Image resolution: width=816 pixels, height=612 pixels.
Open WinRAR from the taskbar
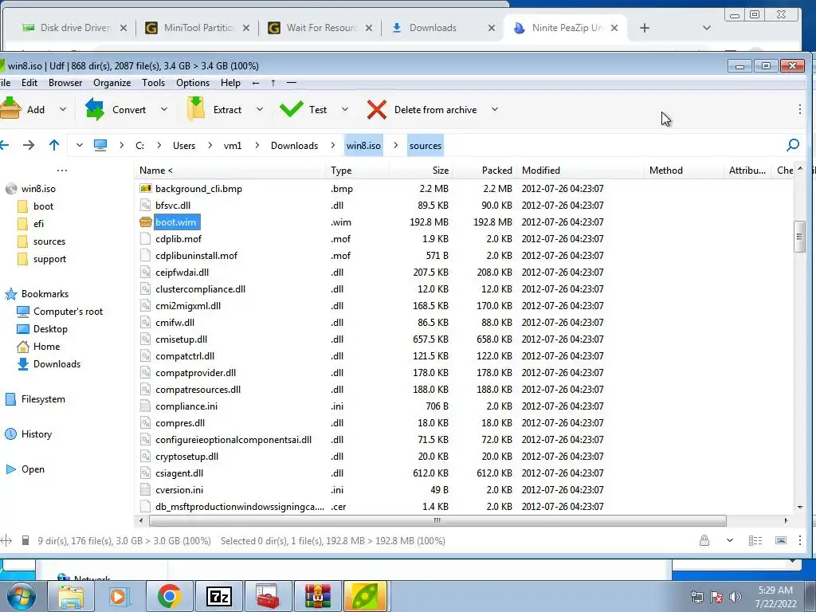pos(317,596)
